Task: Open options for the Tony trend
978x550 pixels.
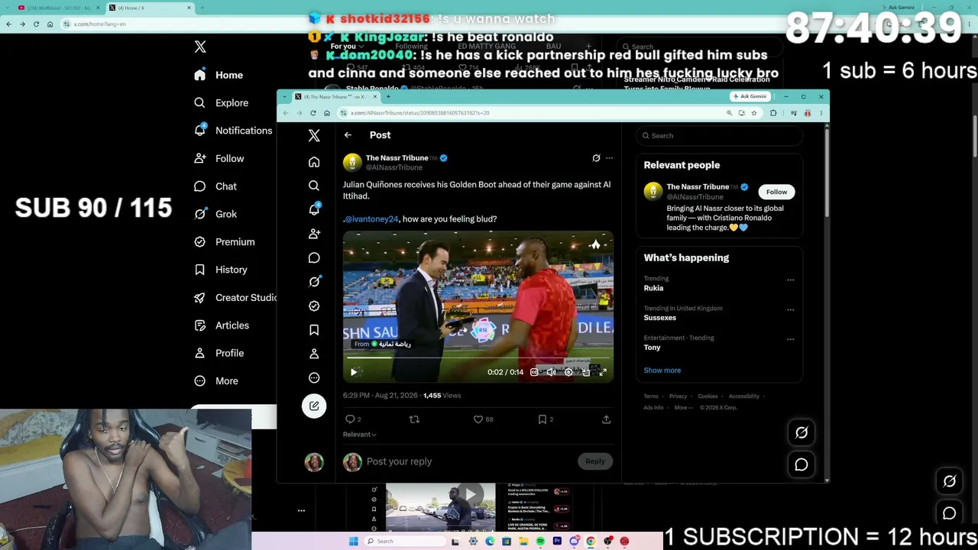Action: click(791, 339)
